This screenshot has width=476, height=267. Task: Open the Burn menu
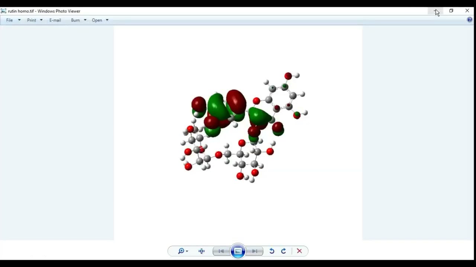point(75,20)
